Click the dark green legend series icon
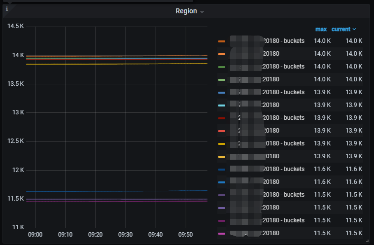This screenshot has height=245, width=374. [222, 67]
